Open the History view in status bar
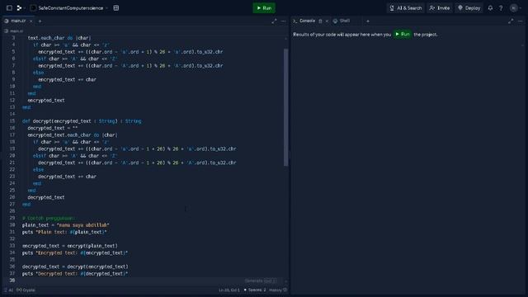 click(x=278, y=290)
